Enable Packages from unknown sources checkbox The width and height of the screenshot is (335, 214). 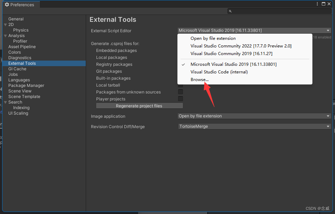point(181,92)
